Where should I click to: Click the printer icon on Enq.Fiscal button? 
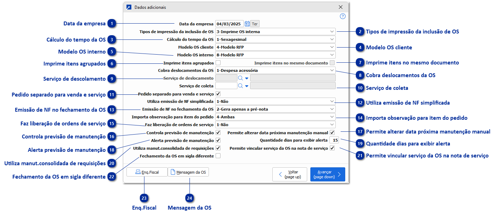(x=138, y=172)
